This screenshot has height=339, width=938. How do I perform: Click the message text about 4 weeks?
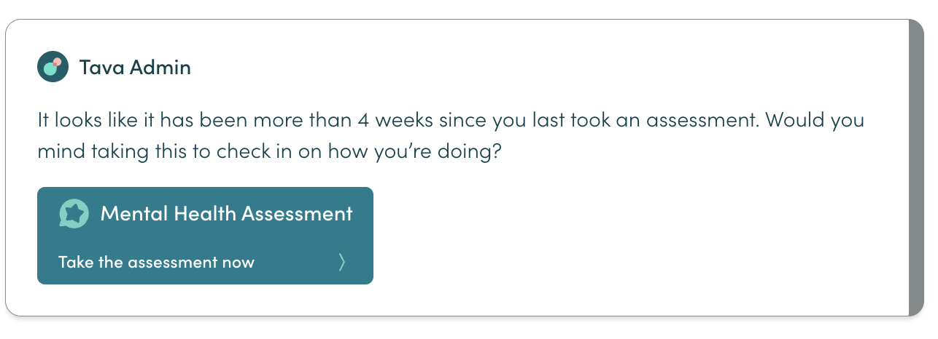coord(451,136)
